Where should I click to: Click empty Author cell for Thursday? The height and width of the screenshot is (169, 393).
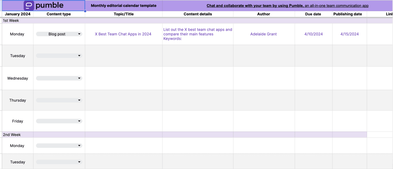click(264, 100)
